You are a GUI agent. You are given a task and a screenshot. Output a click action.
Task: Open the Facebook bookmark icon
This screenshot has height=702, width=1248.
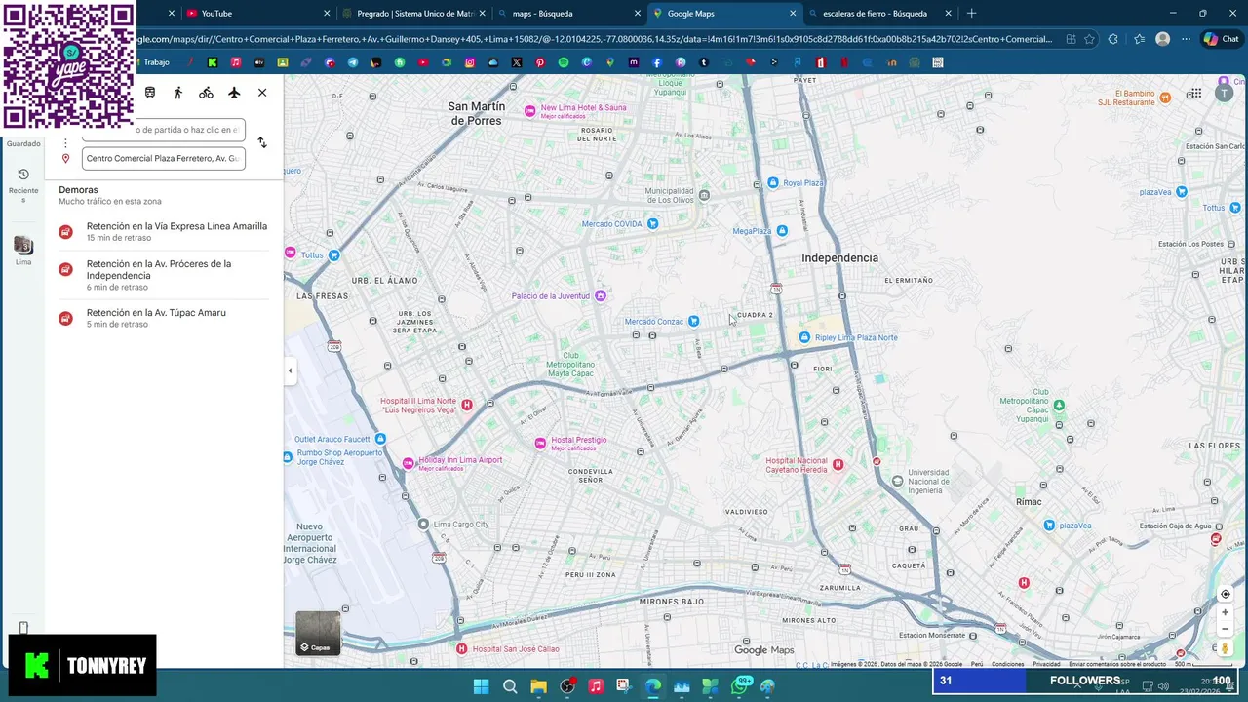656,62
